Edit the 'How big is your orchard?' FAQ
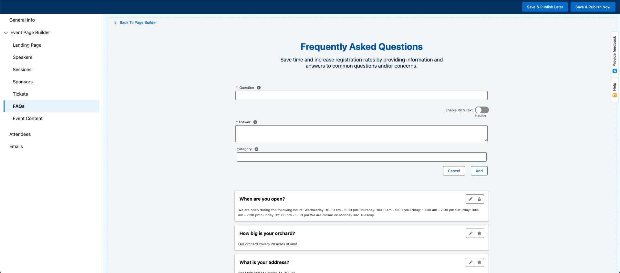620x273 pixels. click(x=470, y=233)
